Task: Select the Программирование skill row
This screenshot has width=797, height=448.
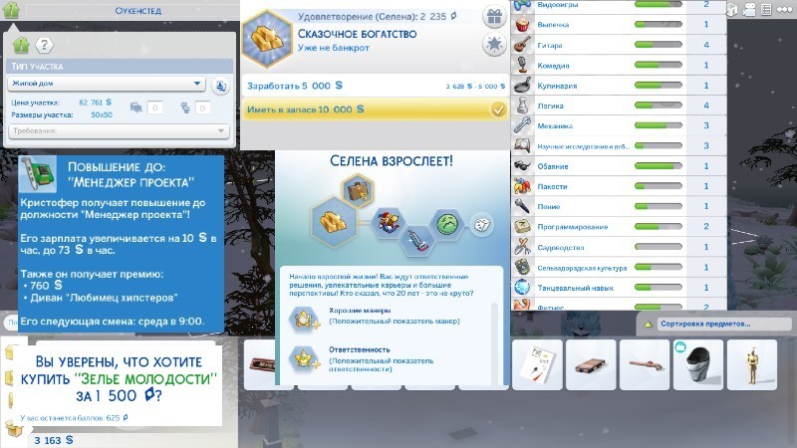Action: 619,227
